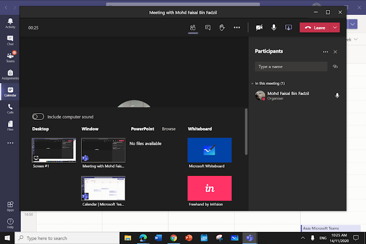The image size is (366, 244).
Task: Raise your hand in the meeting
Action: [222, 28]
